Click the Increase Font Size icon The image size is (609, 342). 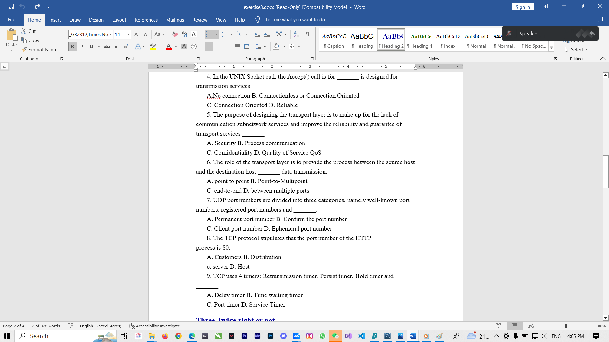coord(136,34)
